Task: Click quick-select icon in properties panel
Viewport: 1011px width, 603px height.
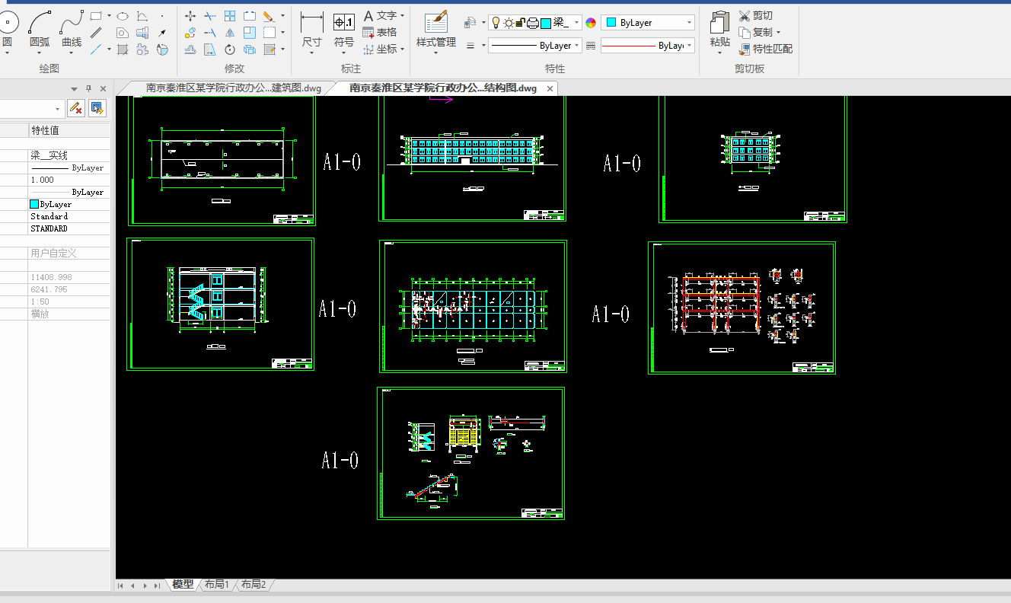Action: point(97,108)
